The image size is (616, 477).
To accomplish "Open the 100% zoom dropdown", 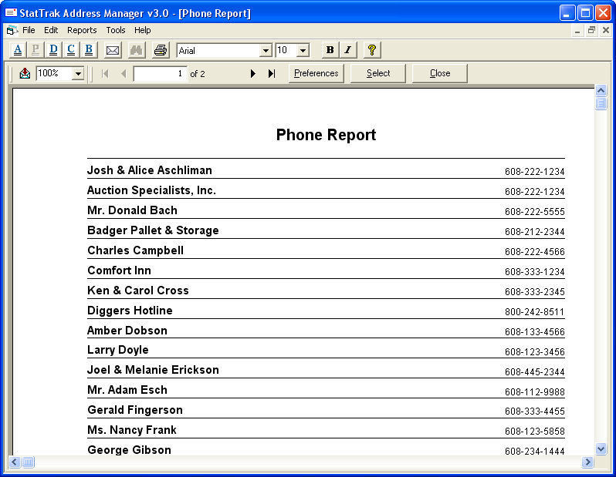I will (78, 74).
